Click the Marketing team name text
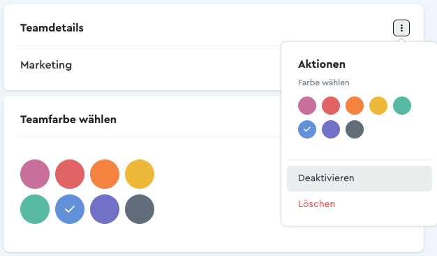Screen dimensions: 437x256 (46, 65)
